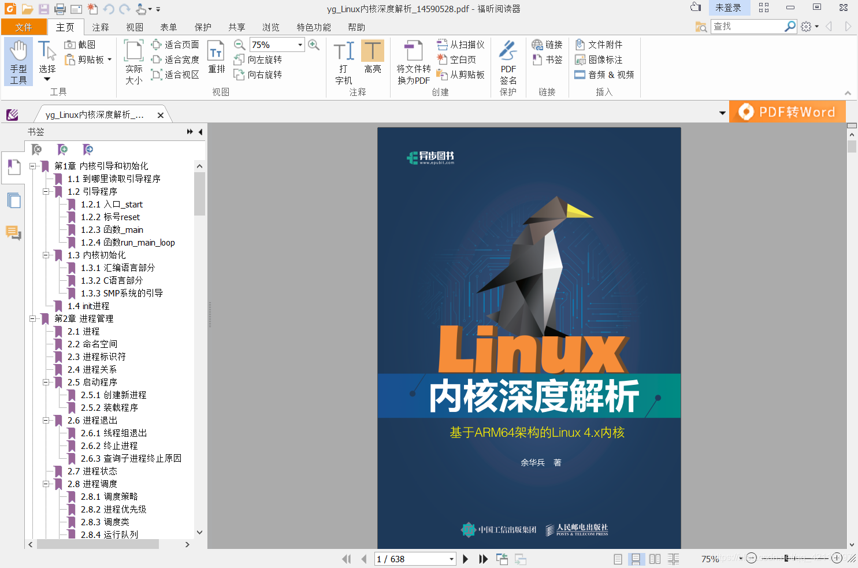
Task: Insert audio & video (音频 & 视频)
Action: (x=604, y=75)
